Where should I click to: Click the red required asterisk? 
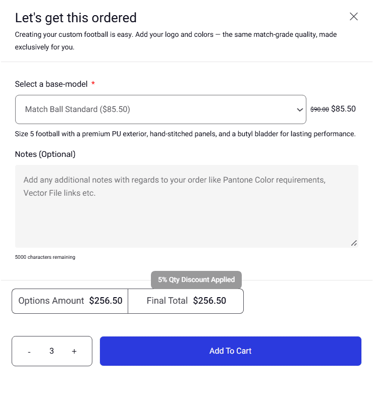click(x=93, y=84)
